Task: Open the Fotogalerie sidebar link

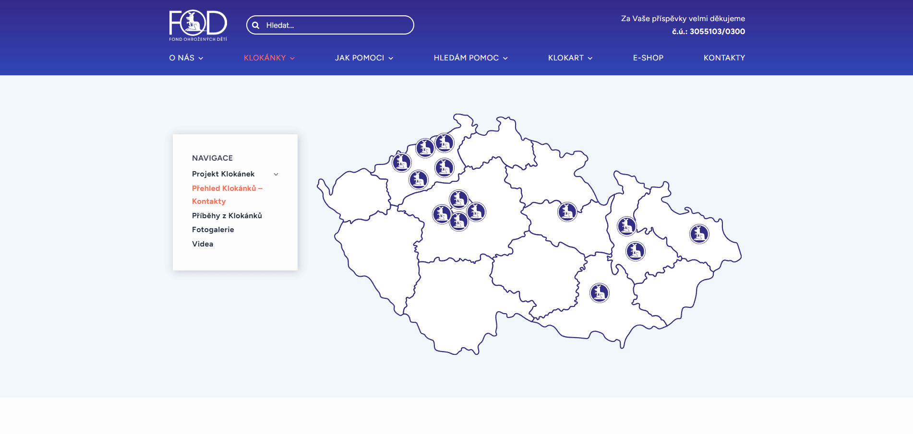Action: [x=213, y=230]
